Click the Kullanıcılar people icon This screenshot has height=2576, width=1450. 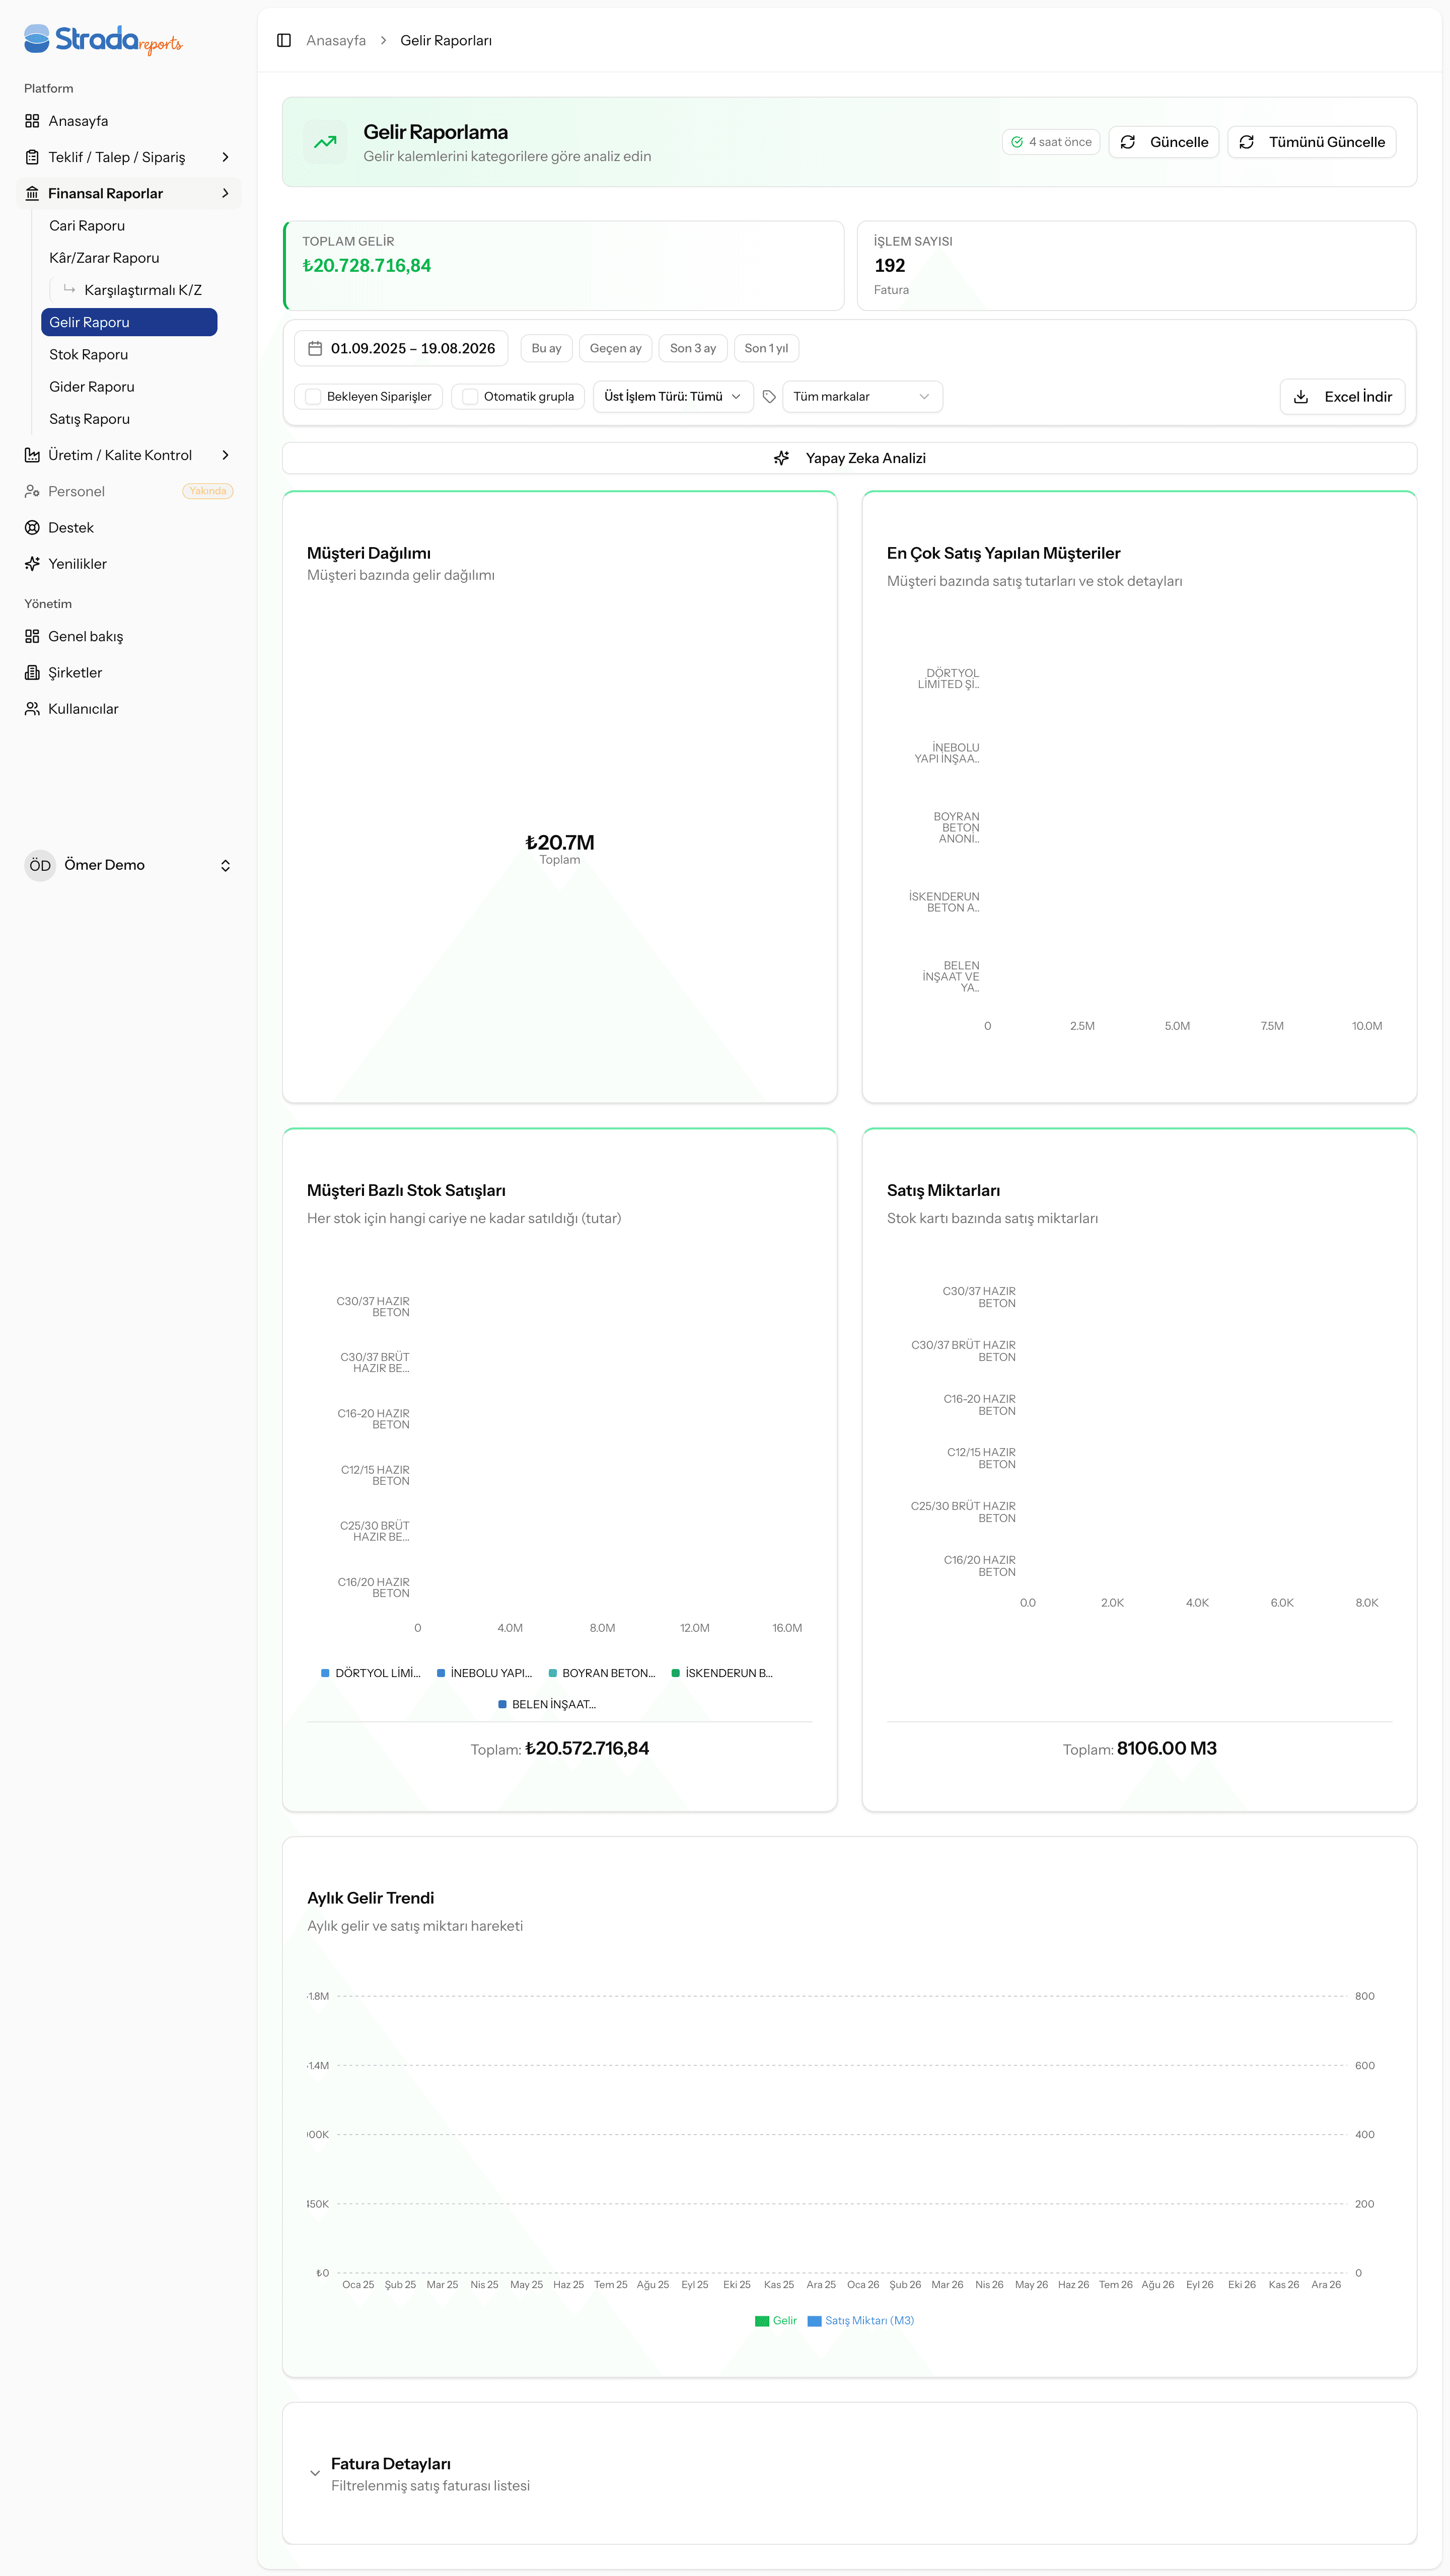[x=32, y=709]
